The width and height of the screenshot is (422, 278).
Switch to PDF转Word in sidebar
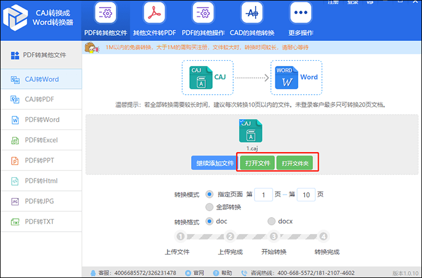[x=41, y=120]
